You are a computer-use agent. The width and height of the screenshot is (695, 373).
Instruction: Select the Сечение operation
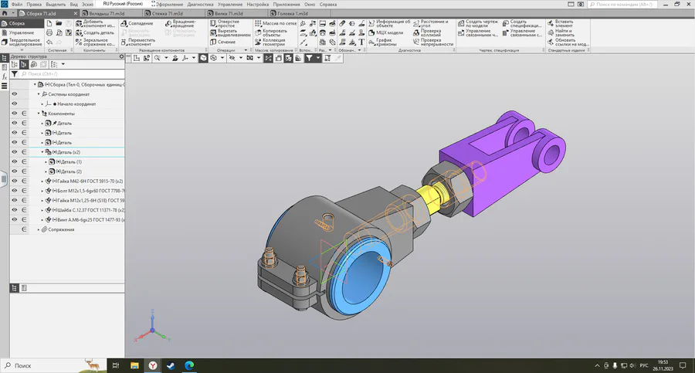click(223, 42)
